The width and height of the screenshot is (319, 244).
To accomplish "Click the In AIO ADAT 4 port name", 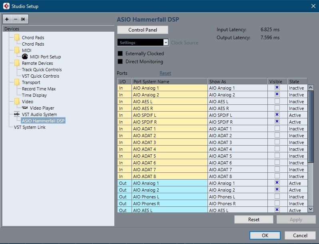I will [169, 149].
